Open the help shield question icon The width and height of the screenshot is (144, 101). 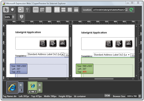pos(22,17)
